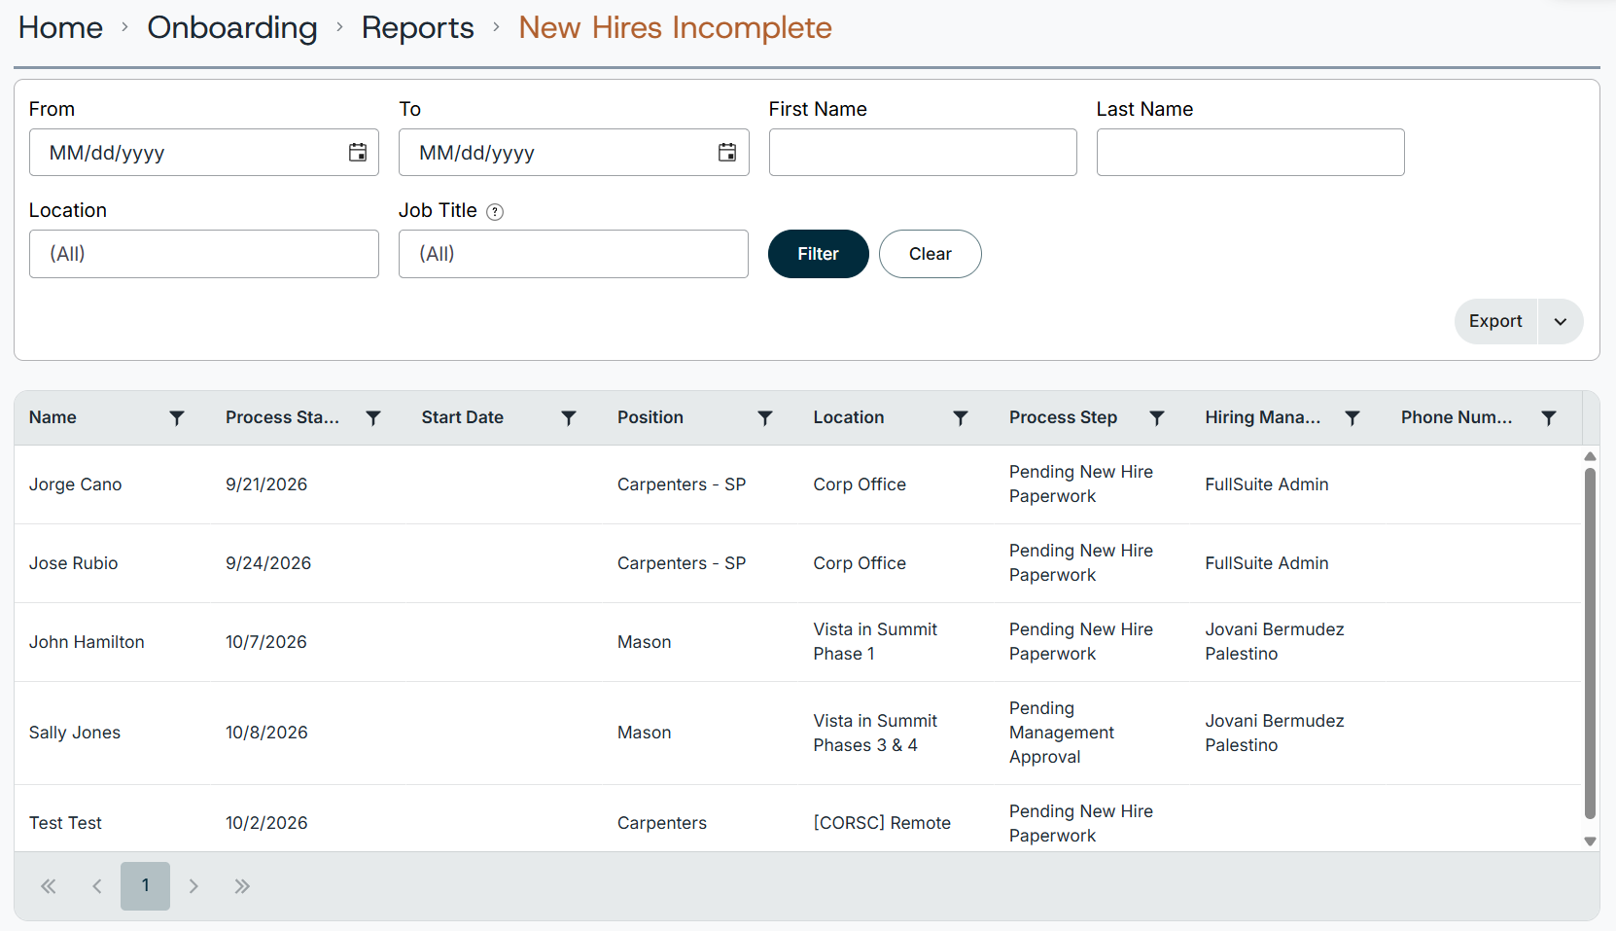
Task: Open the Phone Number column filter
Action: [x=1549, y=417]
